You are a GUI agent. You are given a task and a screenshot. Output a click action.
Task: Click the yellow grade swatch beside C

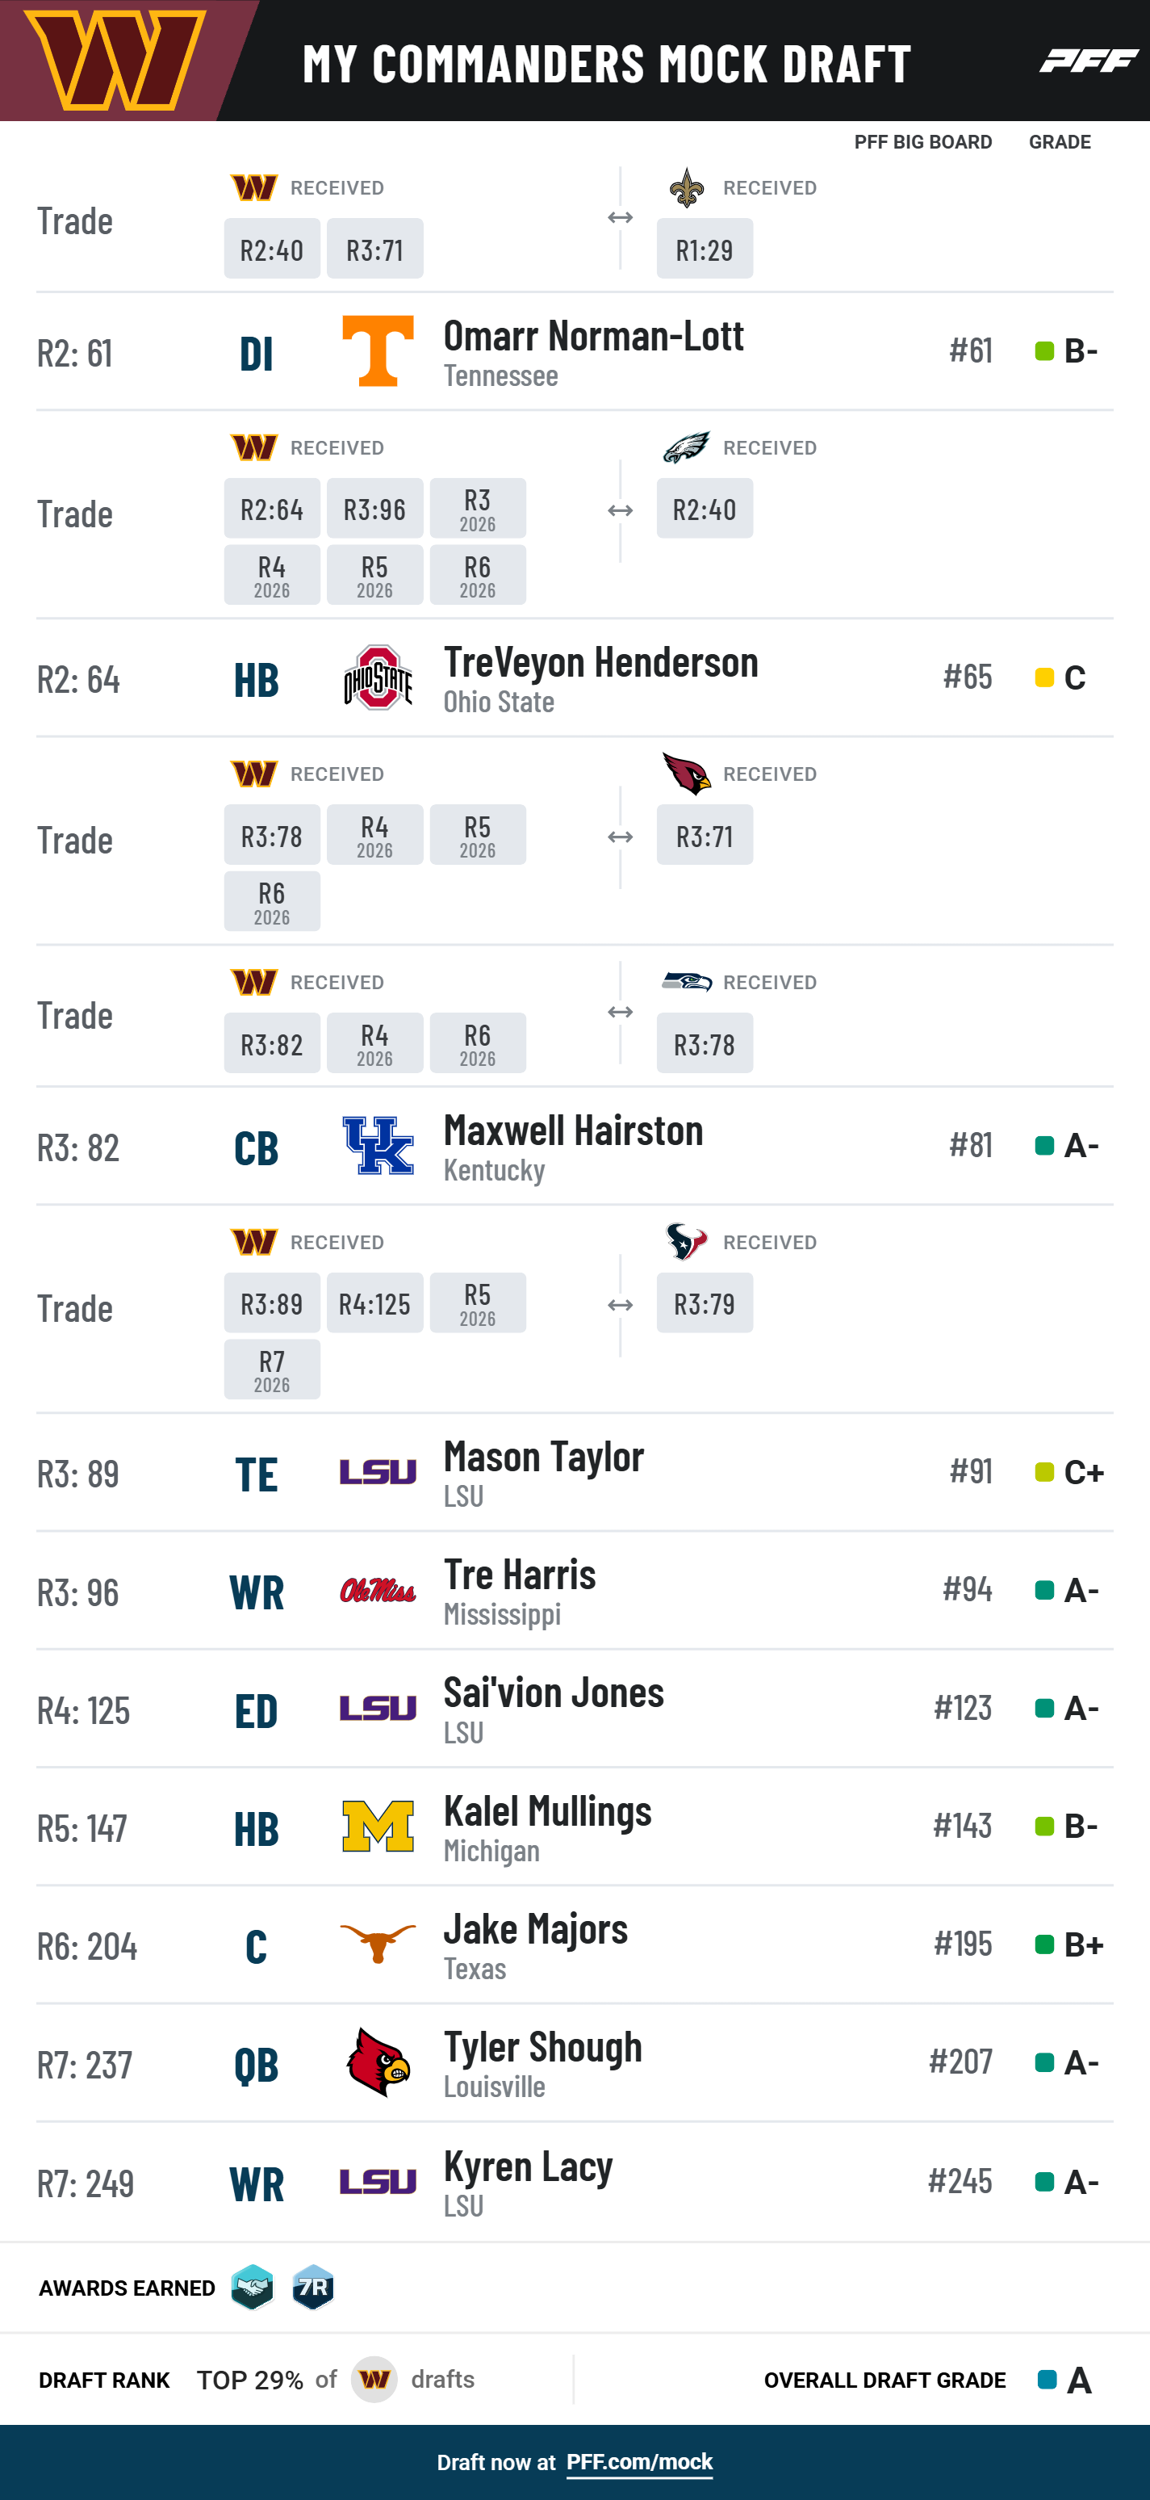[x=1044, y=677]
